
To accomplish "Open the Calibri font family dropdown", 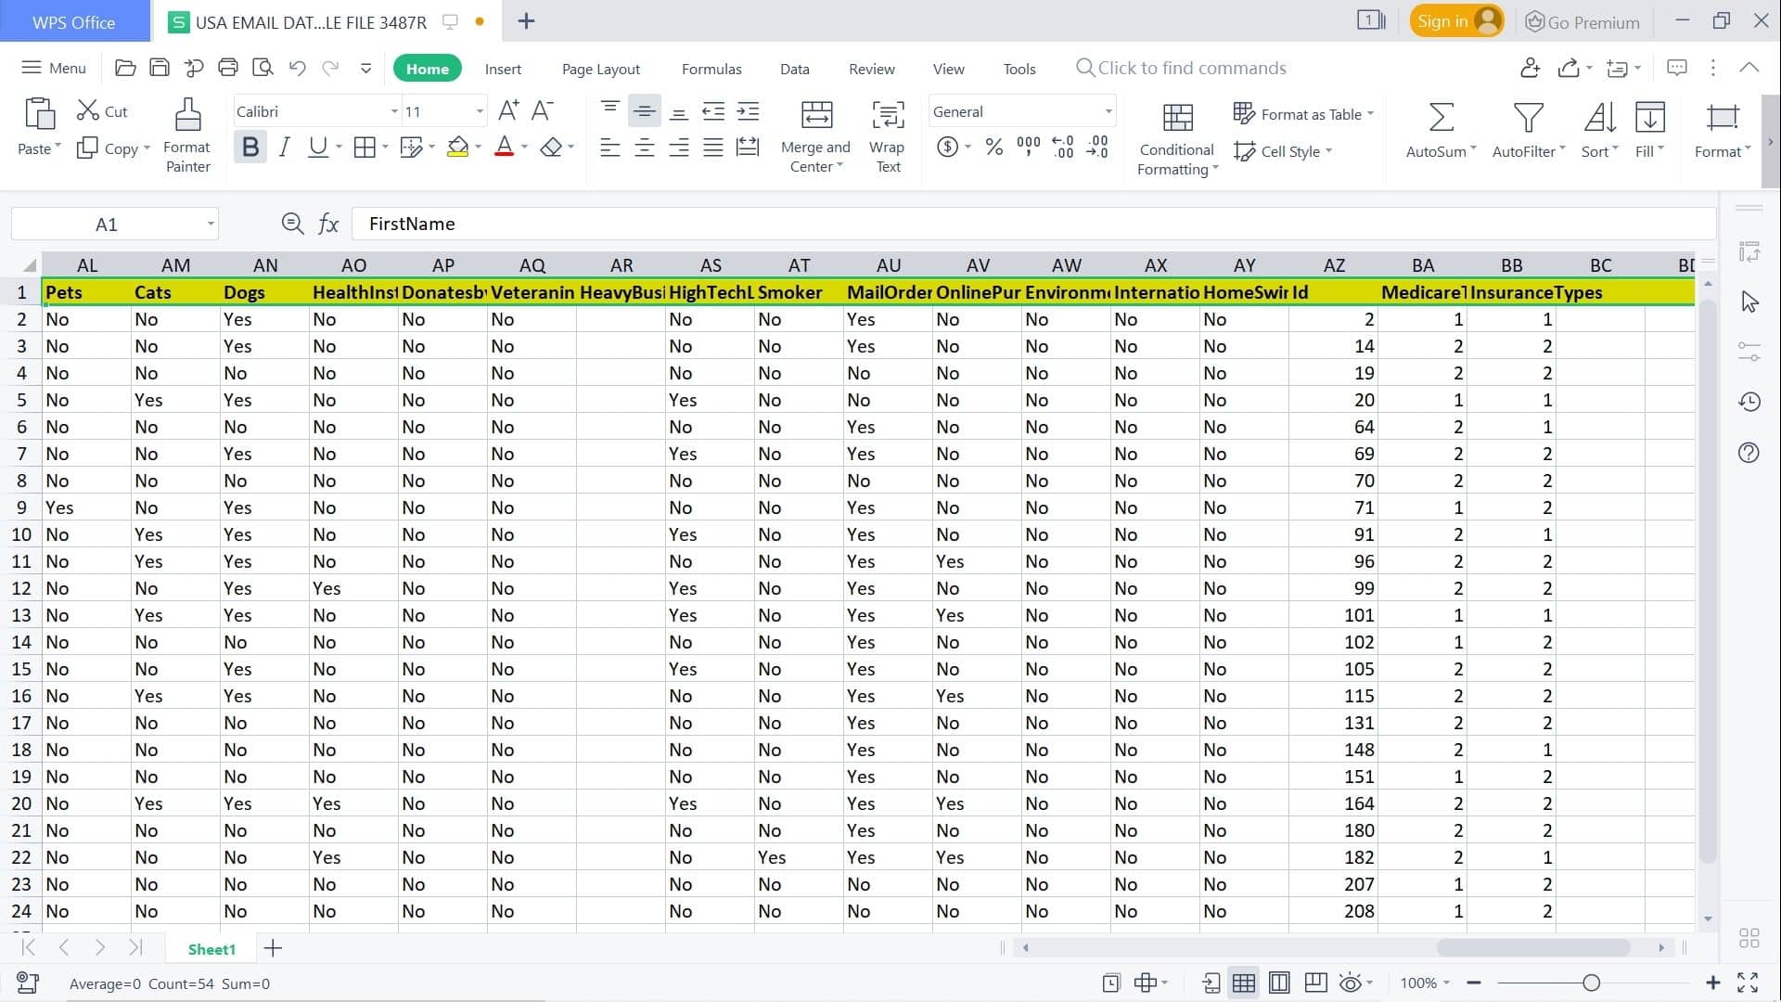I will point(393,110).
